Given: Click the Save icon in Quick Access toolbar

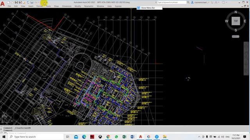Looking at the screenshot, I should [16, 2].
